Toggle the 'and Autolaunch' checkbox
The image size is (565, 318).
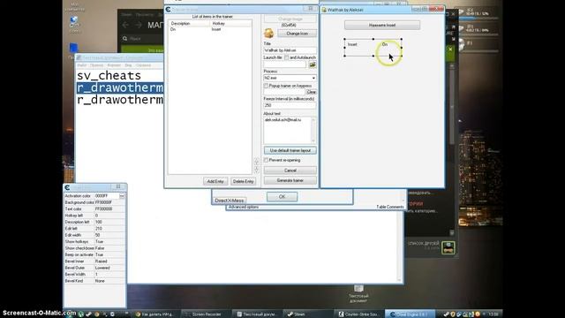pyautogui.click(x=286, y=57)
